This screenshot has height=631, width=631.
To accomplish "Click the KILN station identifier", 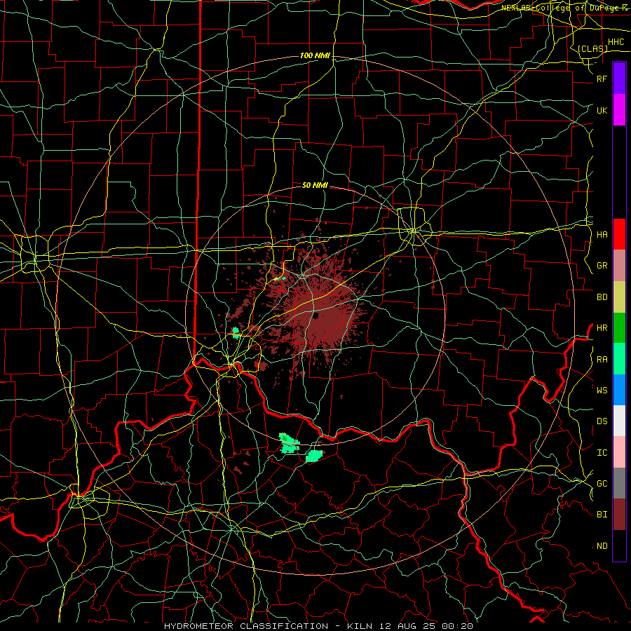I will (360, 626).
